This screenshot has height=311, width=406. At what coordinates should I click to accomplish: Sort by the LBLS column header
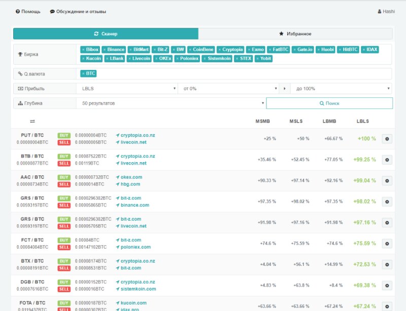coord(362,122)
